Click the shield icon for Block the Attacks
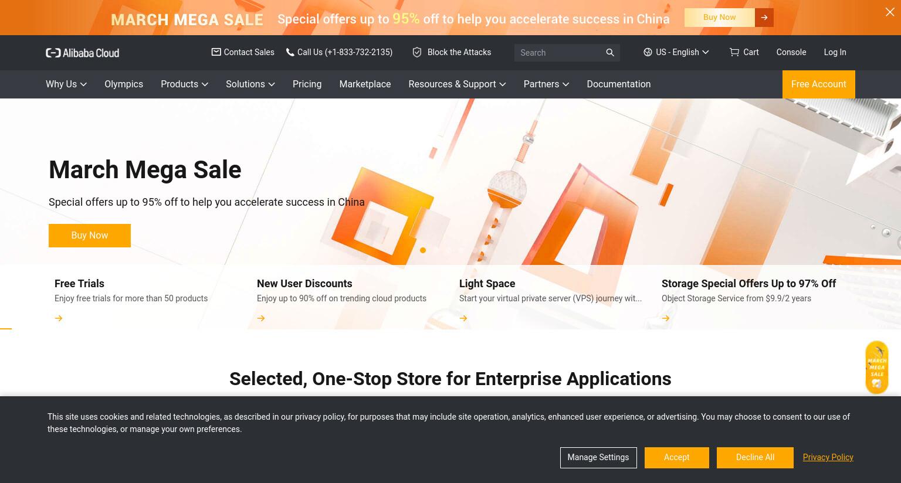 pyautogui.click(x=417, y=52)
